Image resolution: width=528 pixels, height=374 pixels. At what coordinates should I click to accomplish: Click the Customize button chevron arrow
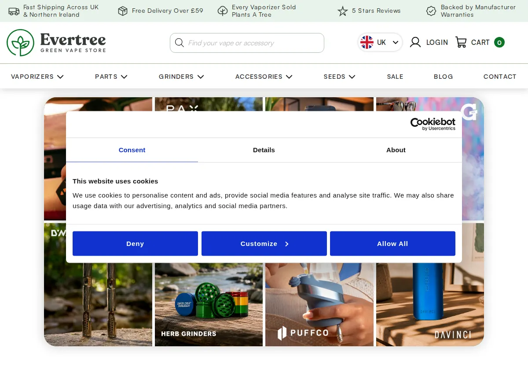(287, 244)
